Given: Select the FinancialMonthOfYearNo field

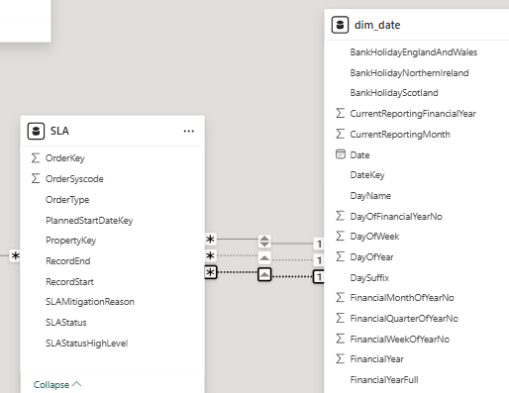Looking at the screenshot, I should (x=402, y=298).
